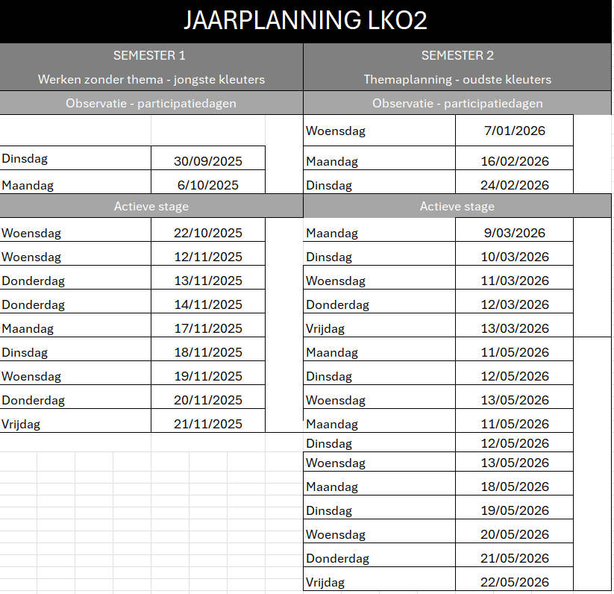The image size is (614, 594).
Task: Select the 6/10/2025 date cell
Action: tap(207, 185)
